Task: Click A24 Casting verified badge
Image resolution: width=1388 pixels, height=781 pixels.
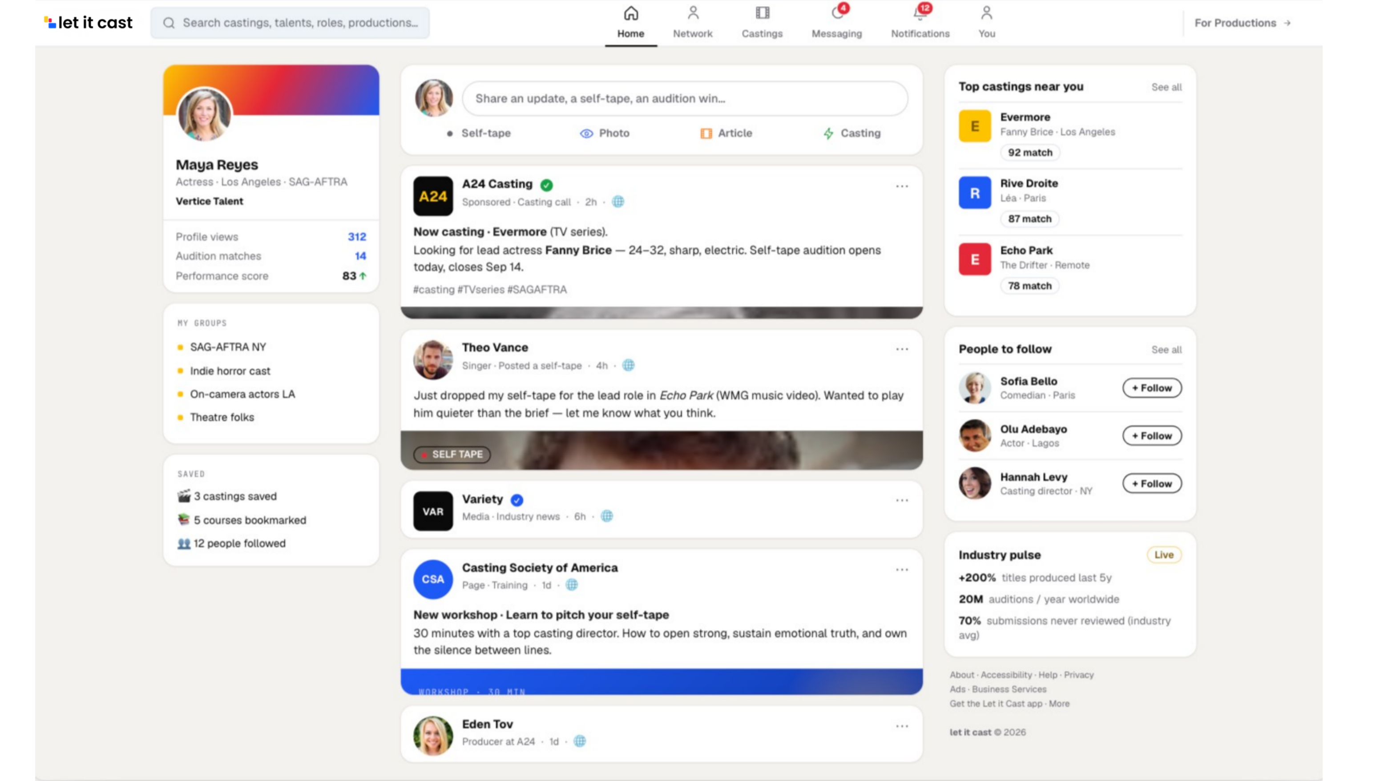Action: pyautogui.click(x=546, y=185)
